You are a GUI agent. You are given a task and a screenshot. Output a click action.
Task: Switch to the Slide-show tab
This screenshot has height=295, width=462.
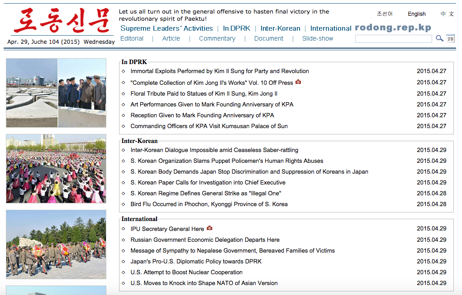click(x=318, y=38)
